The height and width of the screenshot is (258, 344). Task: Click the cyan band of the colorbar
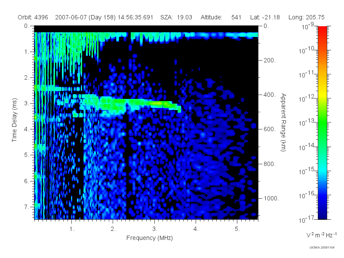pos(322,170)
